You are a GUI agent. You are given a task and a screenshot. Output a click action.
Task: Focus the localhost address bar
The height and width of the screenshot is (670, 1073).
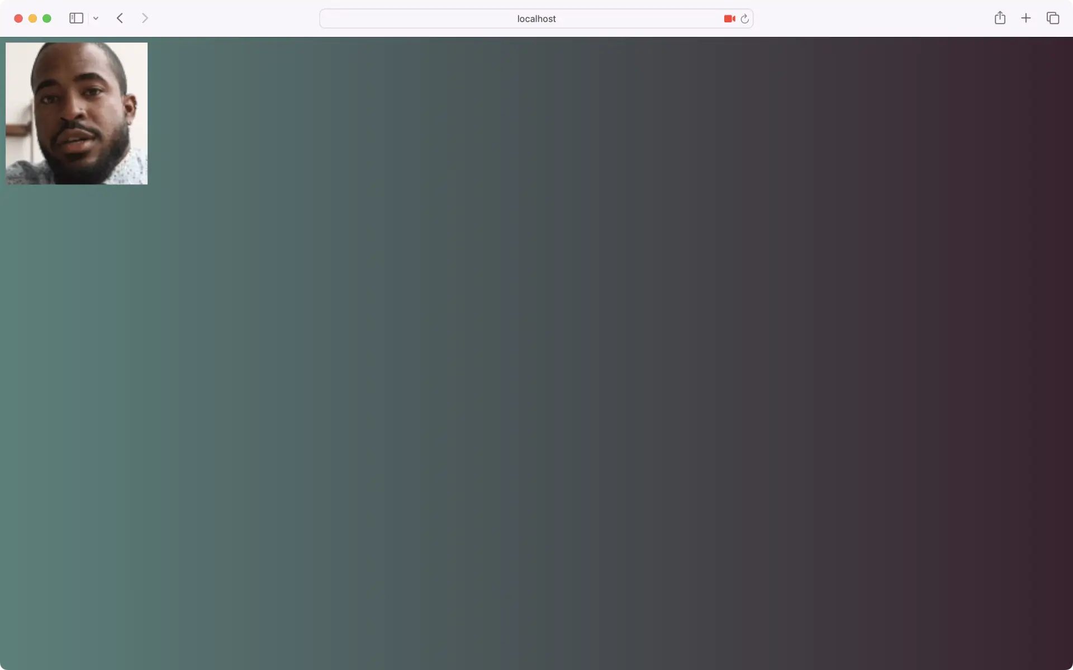point(425,18)
